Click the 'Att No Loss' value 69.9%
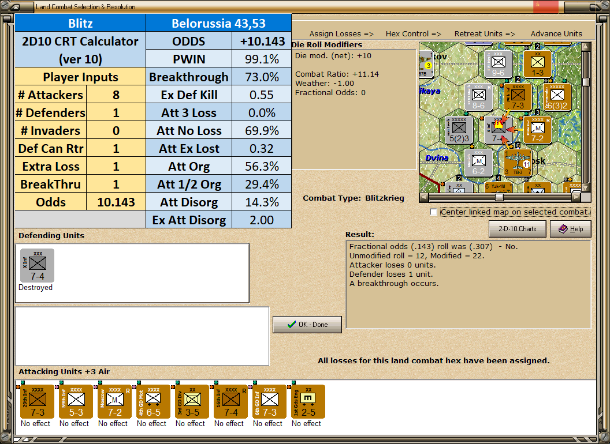 point(262,130)
